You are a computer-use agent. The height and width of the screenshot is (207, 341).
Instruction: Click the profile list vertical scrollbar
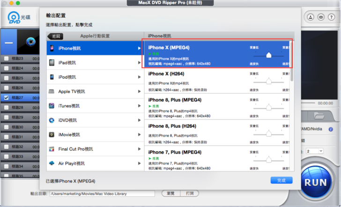coord(292,62)
